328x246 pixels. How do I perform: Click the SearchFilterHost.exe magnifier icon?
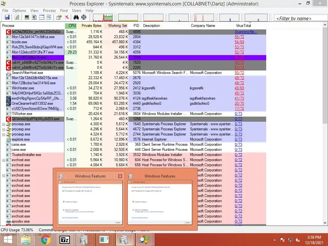tap(9, 73)
